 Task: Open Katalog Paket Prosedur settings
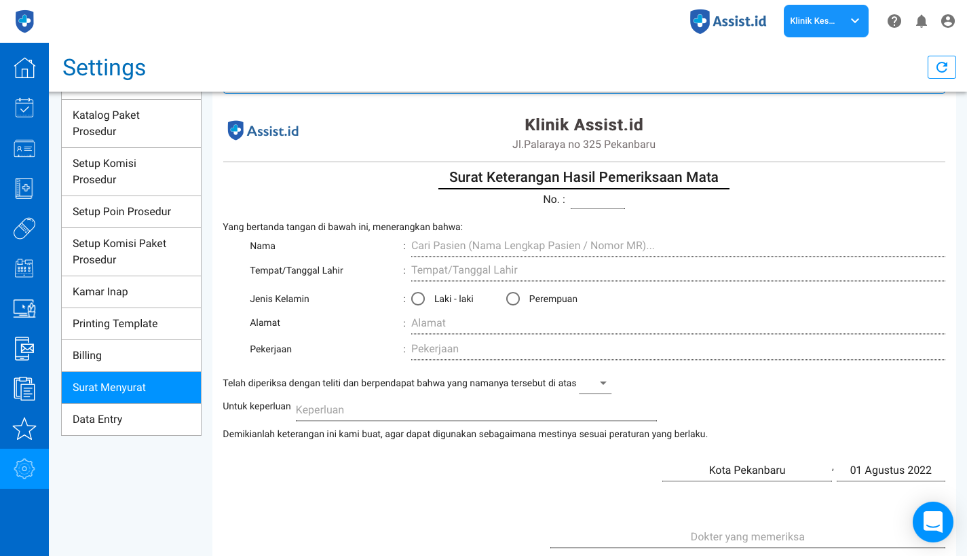pyautogui.click(x=131, y=124)
